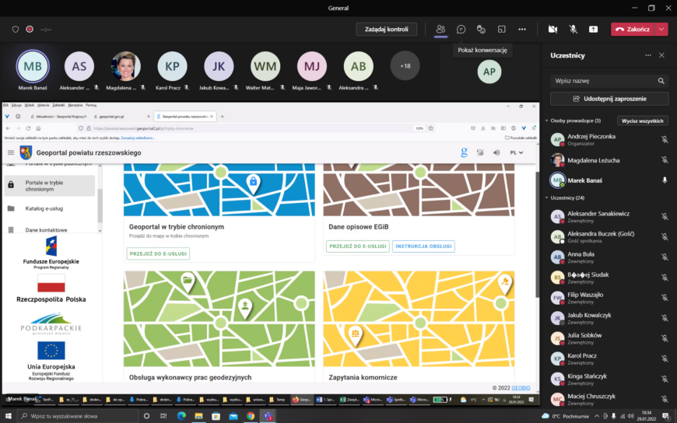Click the WM avatar of Walter
Image resolution: width=677 pixels, height=423 pixels.
[265, 66]
